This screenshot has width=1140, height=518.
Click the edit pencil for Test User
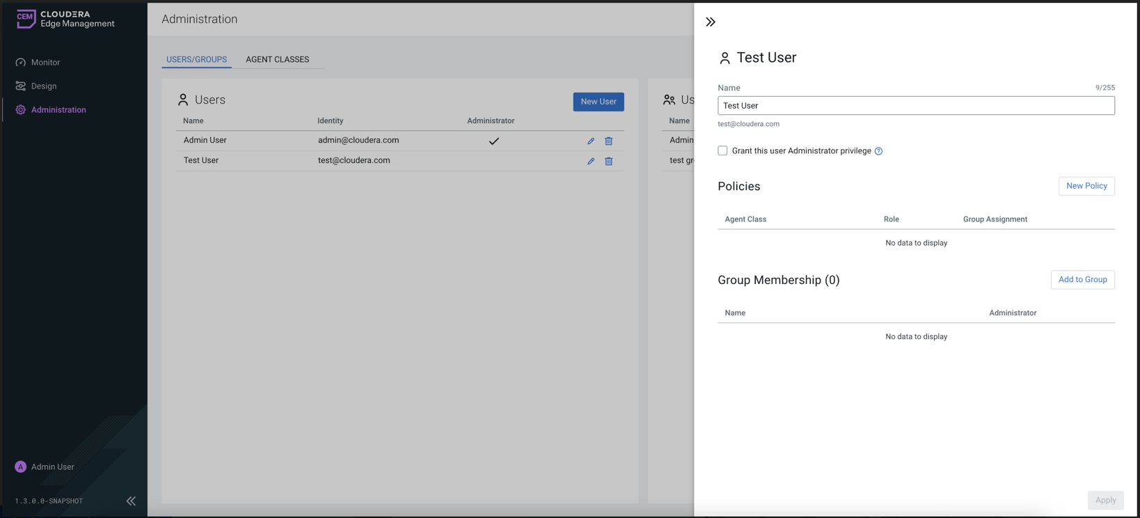click(x=590, y=161)
